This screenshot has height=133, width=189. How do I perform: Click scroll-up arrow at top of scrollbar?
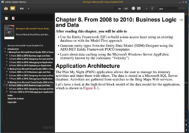(x=186, y=14)
